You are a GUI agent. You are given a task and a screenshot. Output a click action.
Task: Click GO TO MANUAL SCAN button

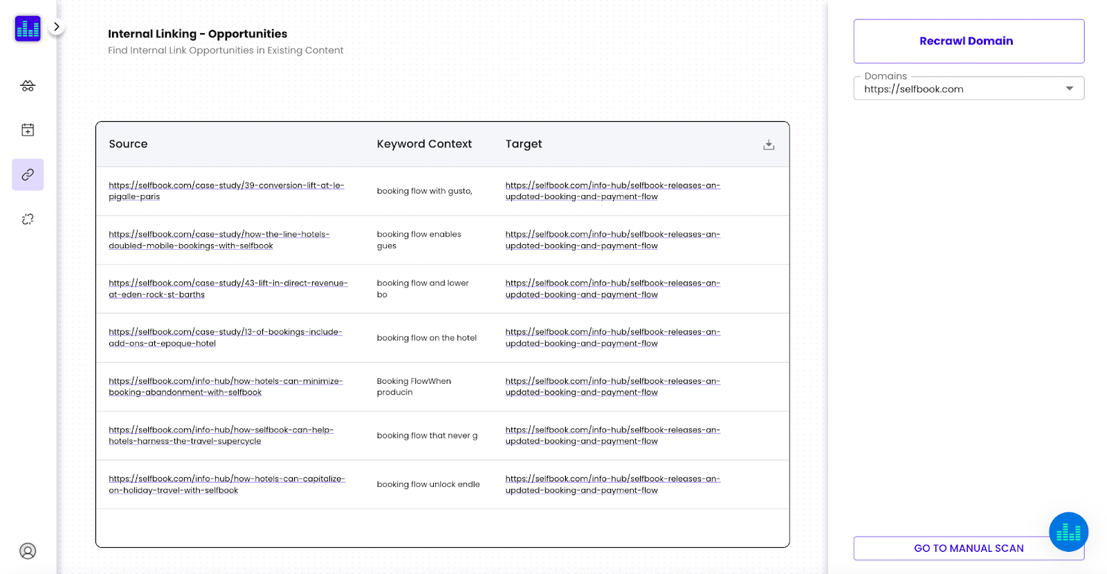point(969,548)
